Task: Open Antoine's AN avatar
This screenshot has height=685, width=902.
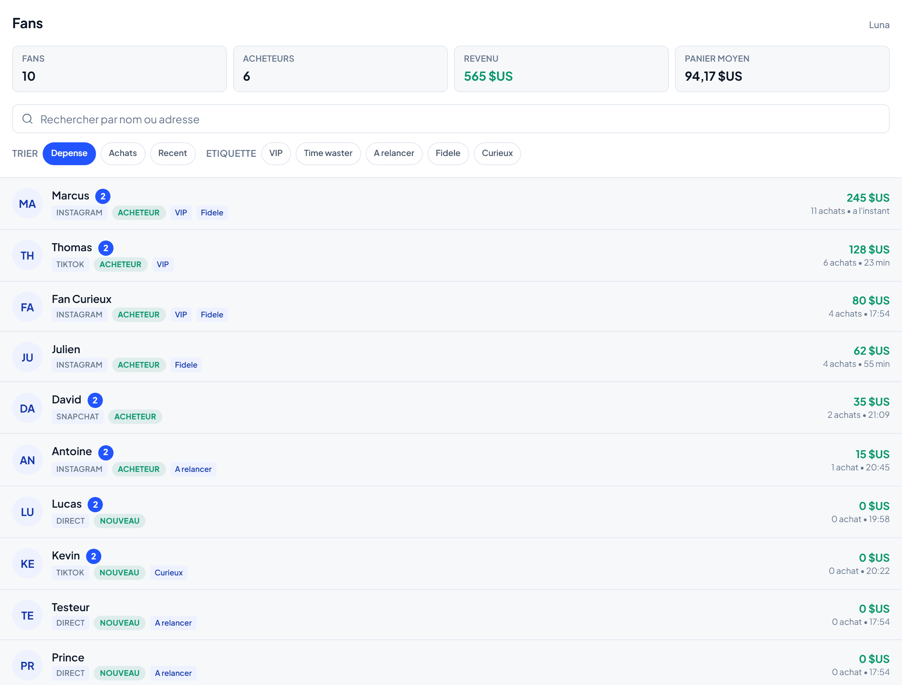Action: (x=27, y=460)
